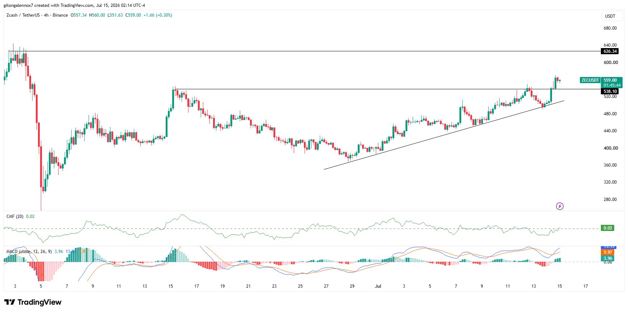This screenshot has width=628, height=313.
Task: Click the 19 date on time axis
Action: [x=222, y=286]
